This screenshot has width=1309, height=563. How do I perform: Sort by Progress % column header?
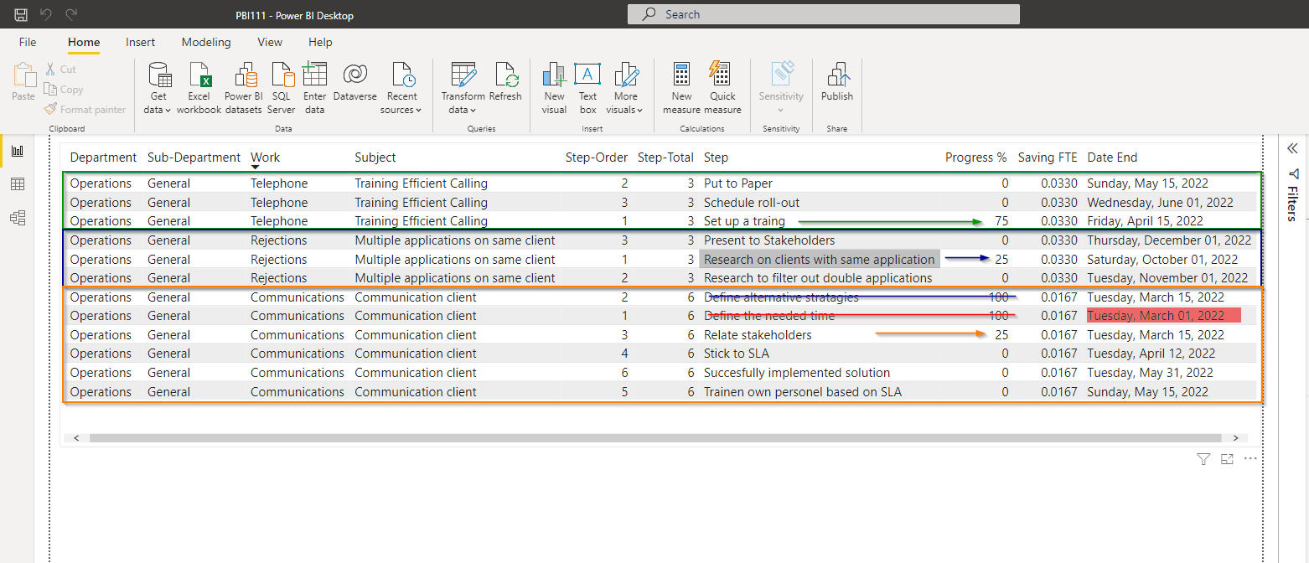pos(975,158)
